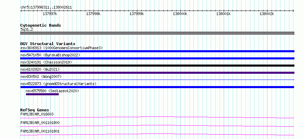Screen dimensions: 304x139
Task: Click the right arrow on the ruler
Action: click(293, 11)
